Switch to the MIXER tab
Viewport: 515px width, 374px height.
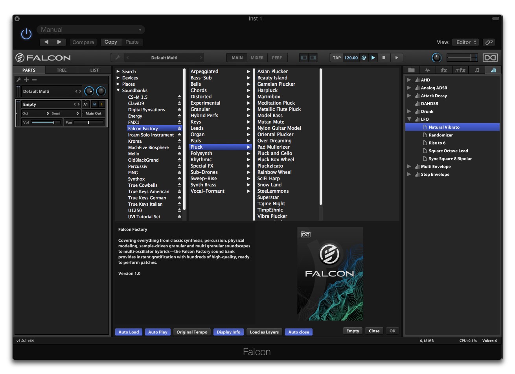pos(257,57)
